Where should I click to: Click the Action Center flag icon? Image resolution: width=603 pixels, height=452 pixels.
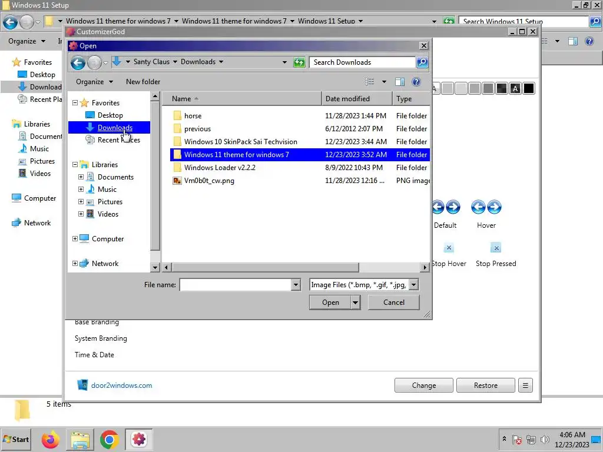[x=517, y=440]
